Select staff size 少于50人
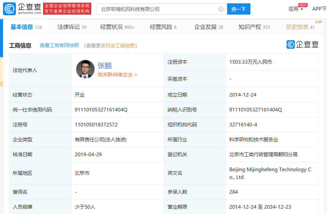This screenshot has width=327, height=214. pyautogui.click(x=85, y=207)
